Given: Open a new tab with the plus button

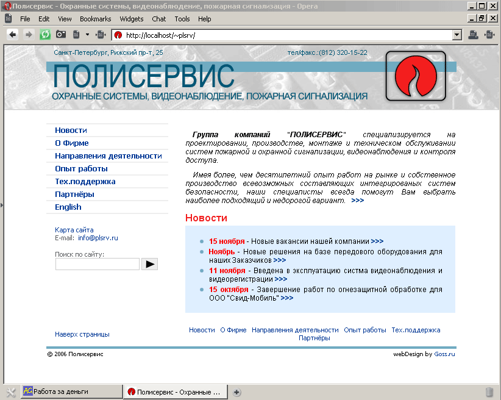Looking at the screenshot, I should pos(236,392).
